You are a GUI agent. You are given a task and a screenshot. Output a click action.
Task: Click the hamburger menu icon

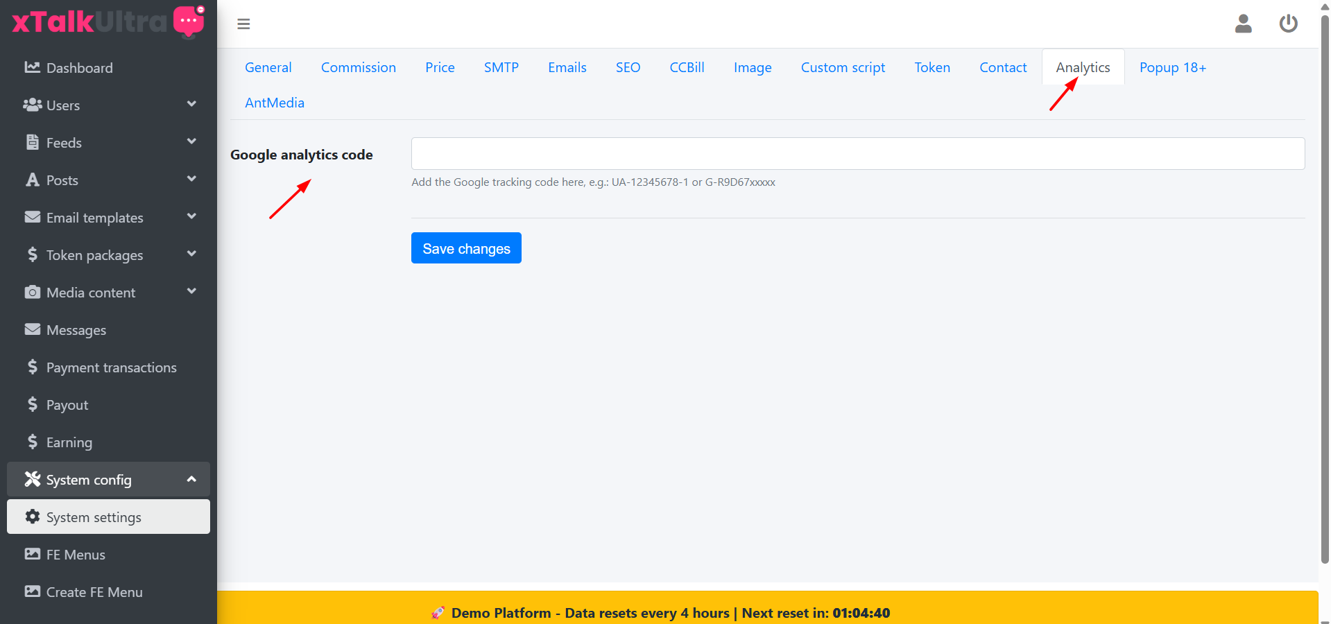243,24
